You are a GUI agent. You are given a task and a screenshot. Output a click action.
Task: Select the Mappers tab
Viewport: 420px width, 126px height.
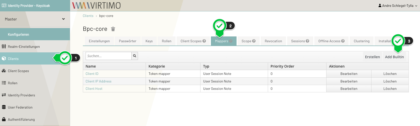(224, 41)
